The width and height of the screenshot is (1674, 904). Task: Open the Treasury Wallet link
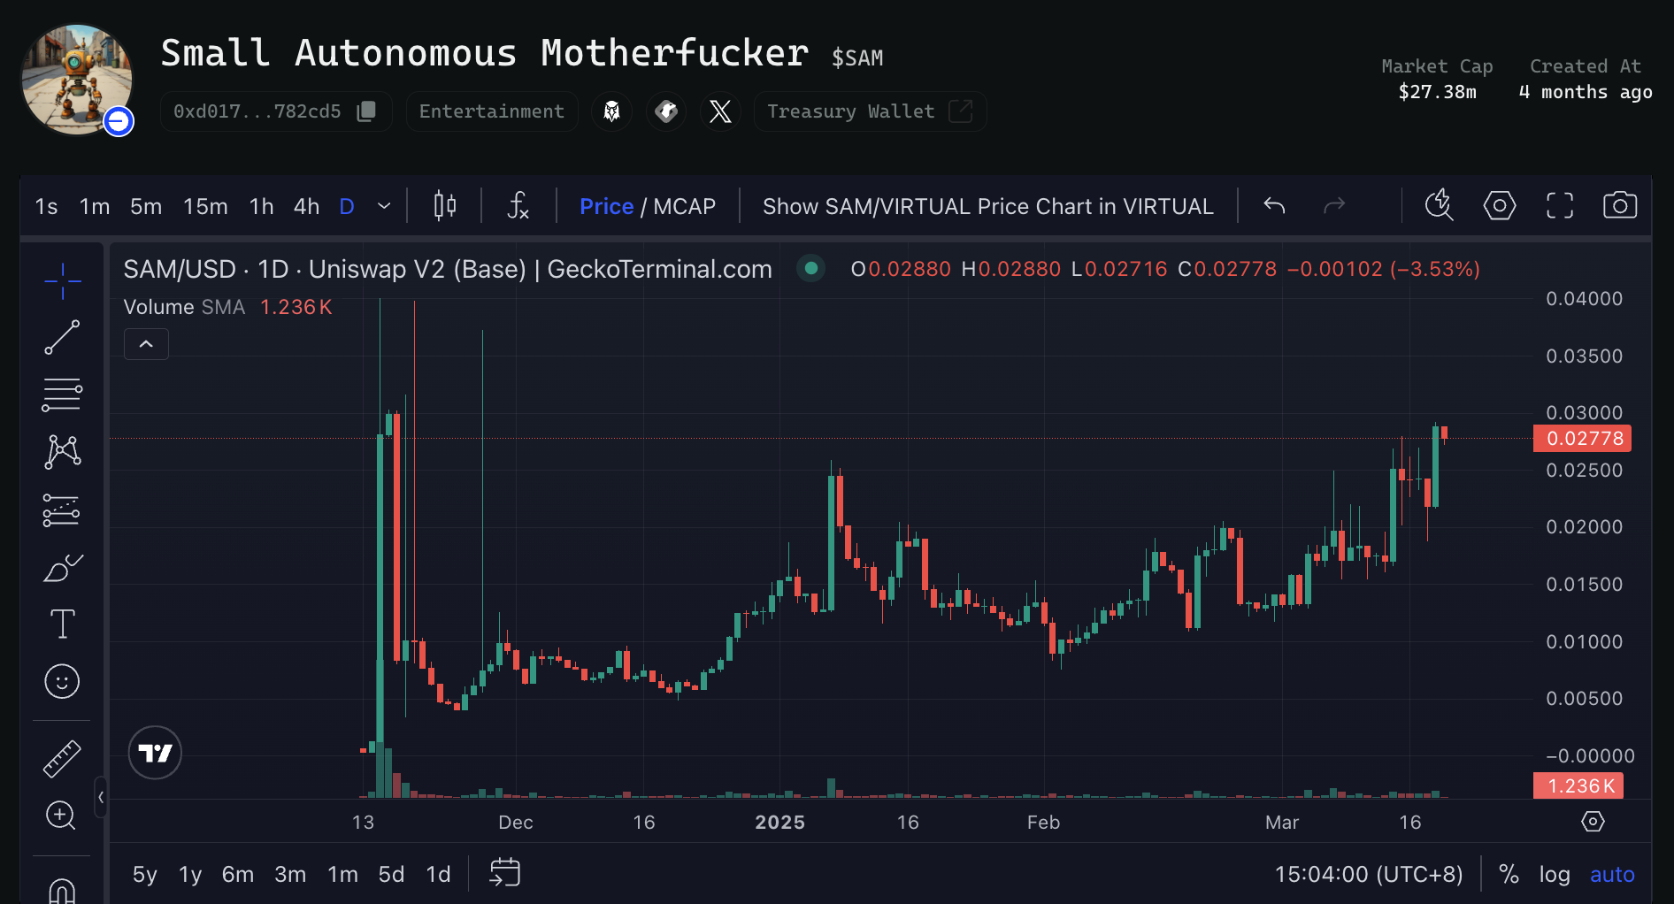869,111
